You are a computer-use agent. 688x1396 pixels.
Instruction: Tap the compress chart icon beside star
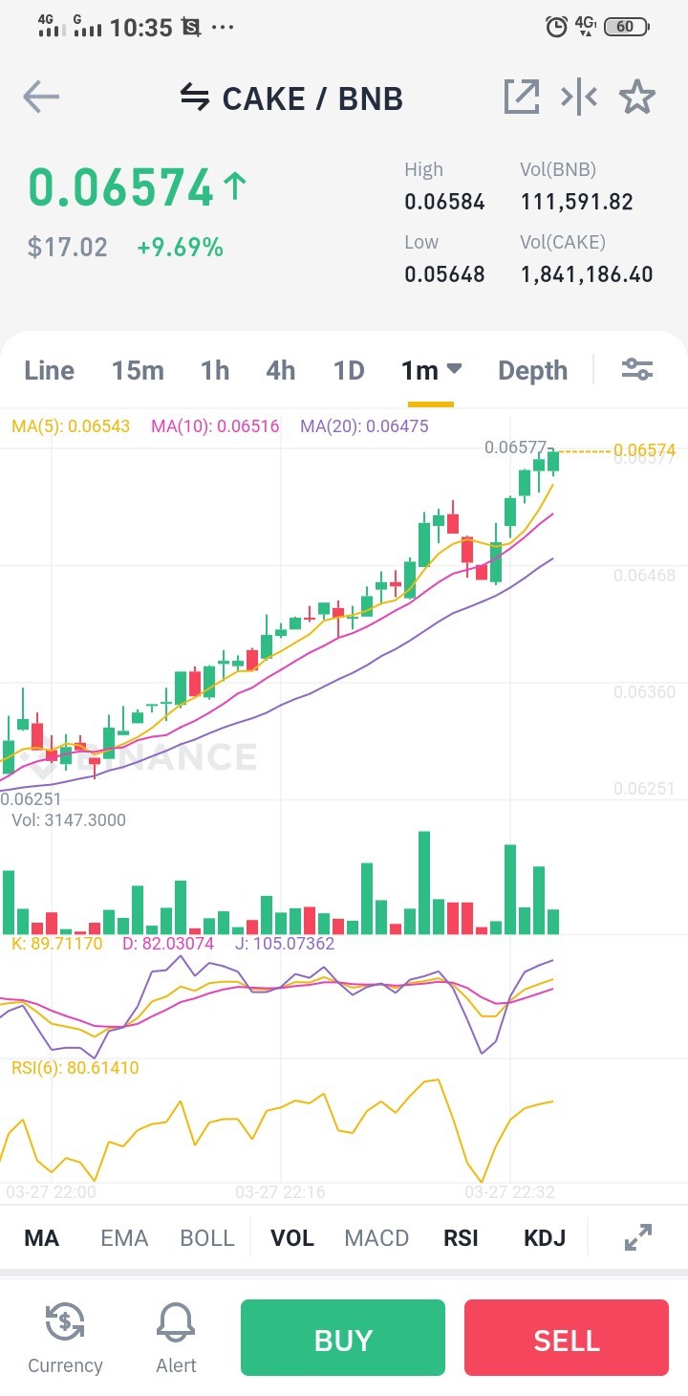(x=579, y=97)
